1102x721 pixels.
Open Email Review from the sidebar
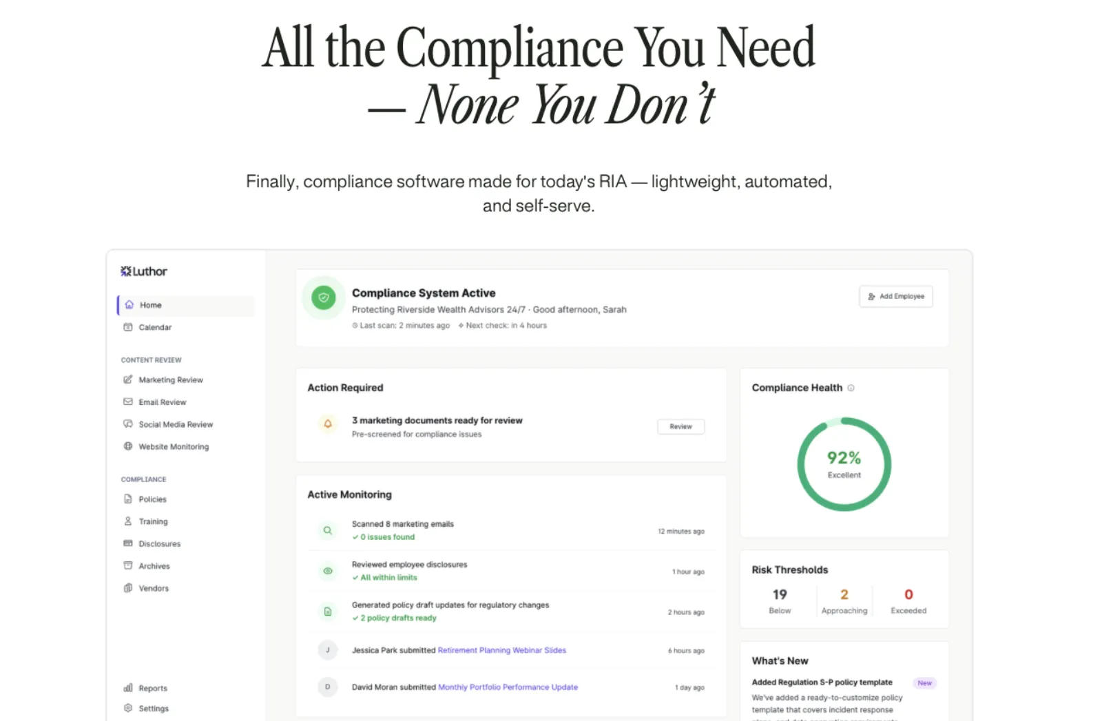[128, 401]
